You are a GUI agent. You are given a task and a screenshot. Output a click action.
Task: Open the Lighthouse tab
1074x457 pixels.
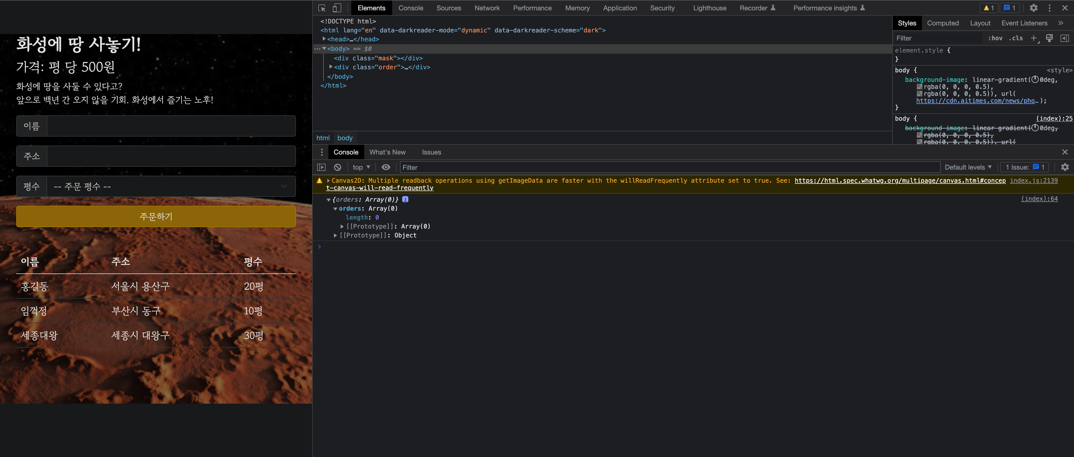coord(710,8)
